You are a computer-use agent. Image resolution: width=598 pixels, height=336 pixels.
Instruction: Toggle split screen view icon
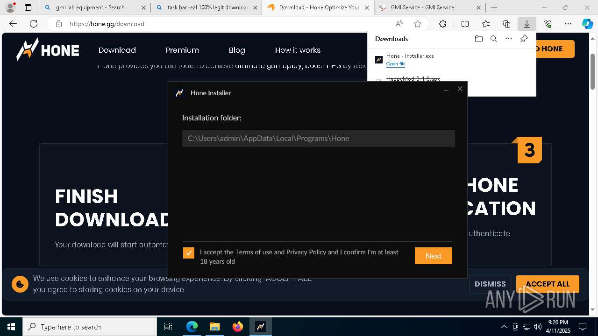[465, 24]
